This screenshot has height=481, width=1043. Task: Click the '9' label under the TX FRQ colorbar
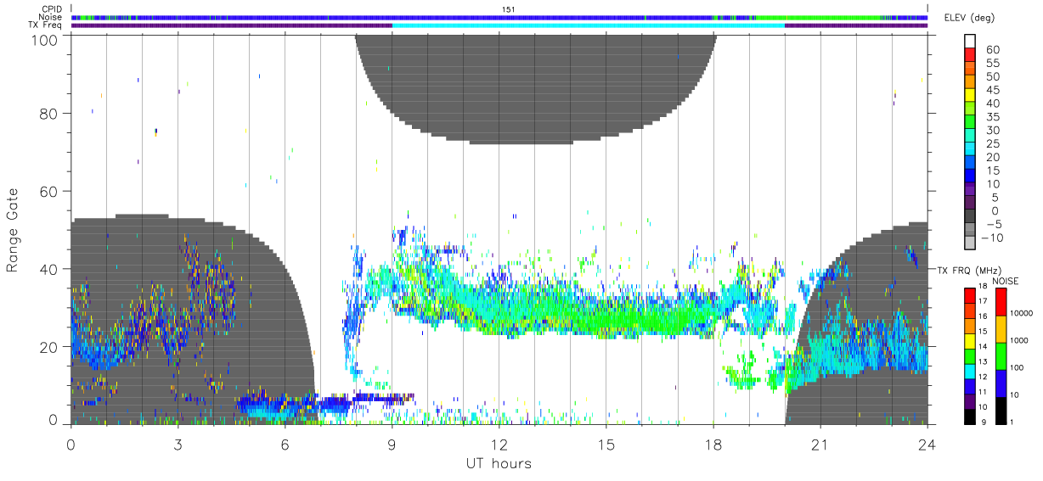(x=984, y=422)
